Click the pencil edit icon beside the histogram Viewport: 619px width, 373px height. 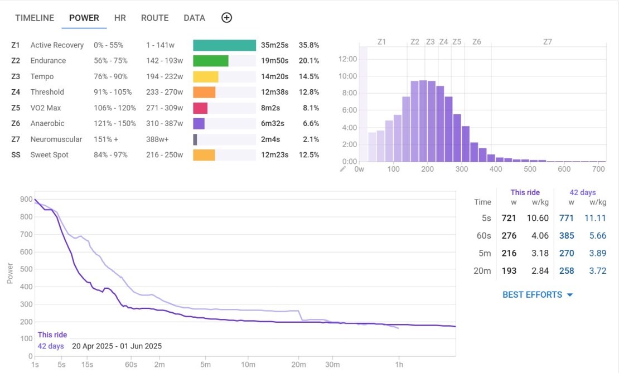pyautogui.click(x=343, y=168)
